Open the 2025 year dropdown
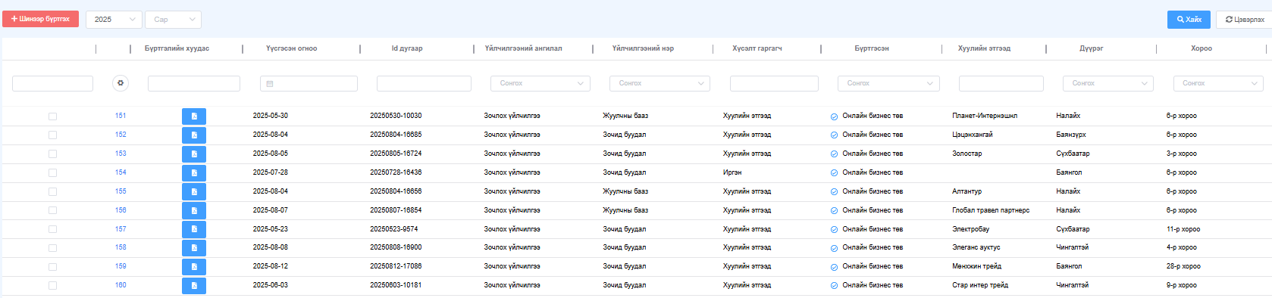The image size is (1272, 298). click(114, 20)
